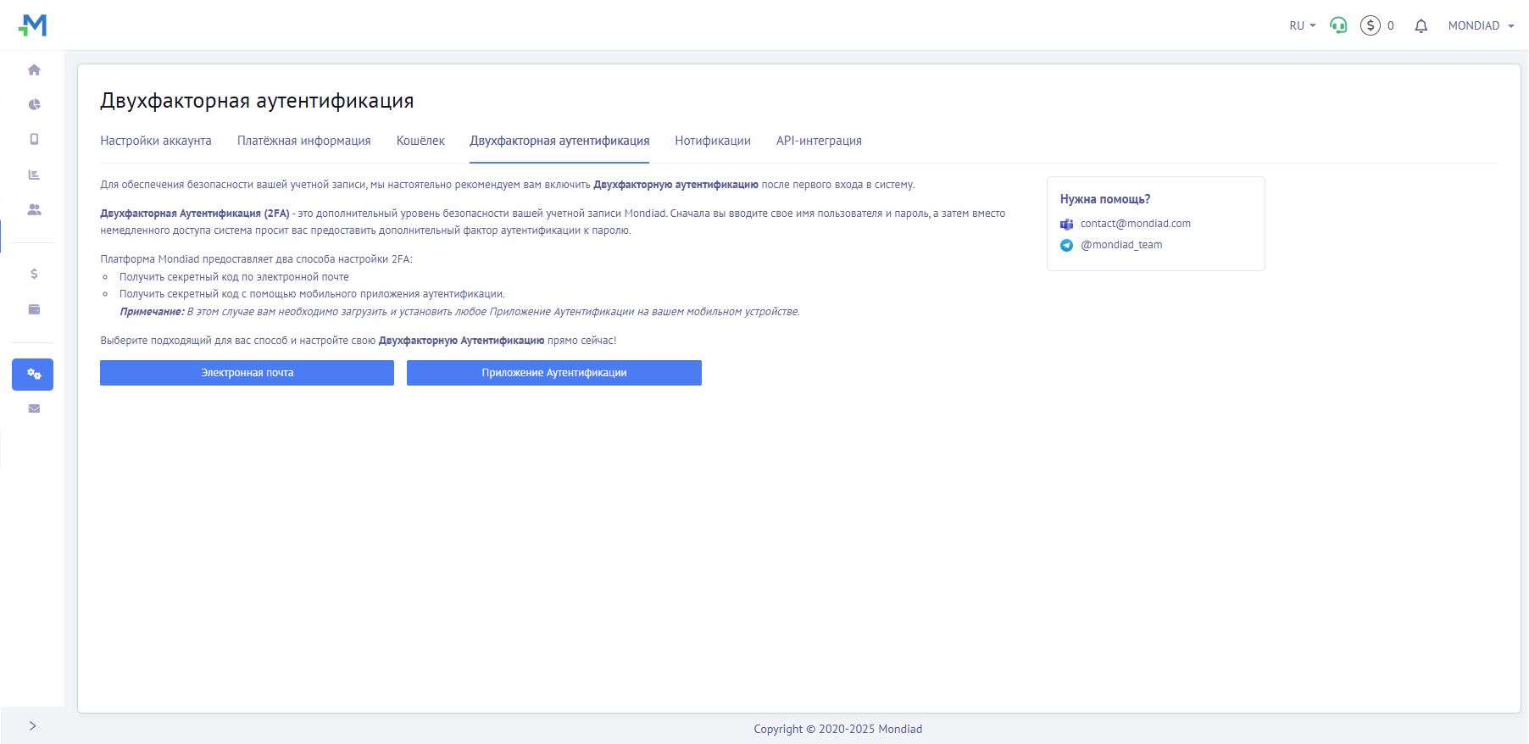Open the bar chart reports sidebar icon
Viewport: 1529px width, 744px height.
(x=34, y=175)
